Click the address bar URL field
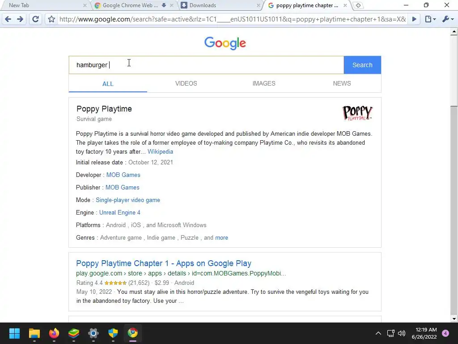458x344 pixels. (x=232, y=19)
